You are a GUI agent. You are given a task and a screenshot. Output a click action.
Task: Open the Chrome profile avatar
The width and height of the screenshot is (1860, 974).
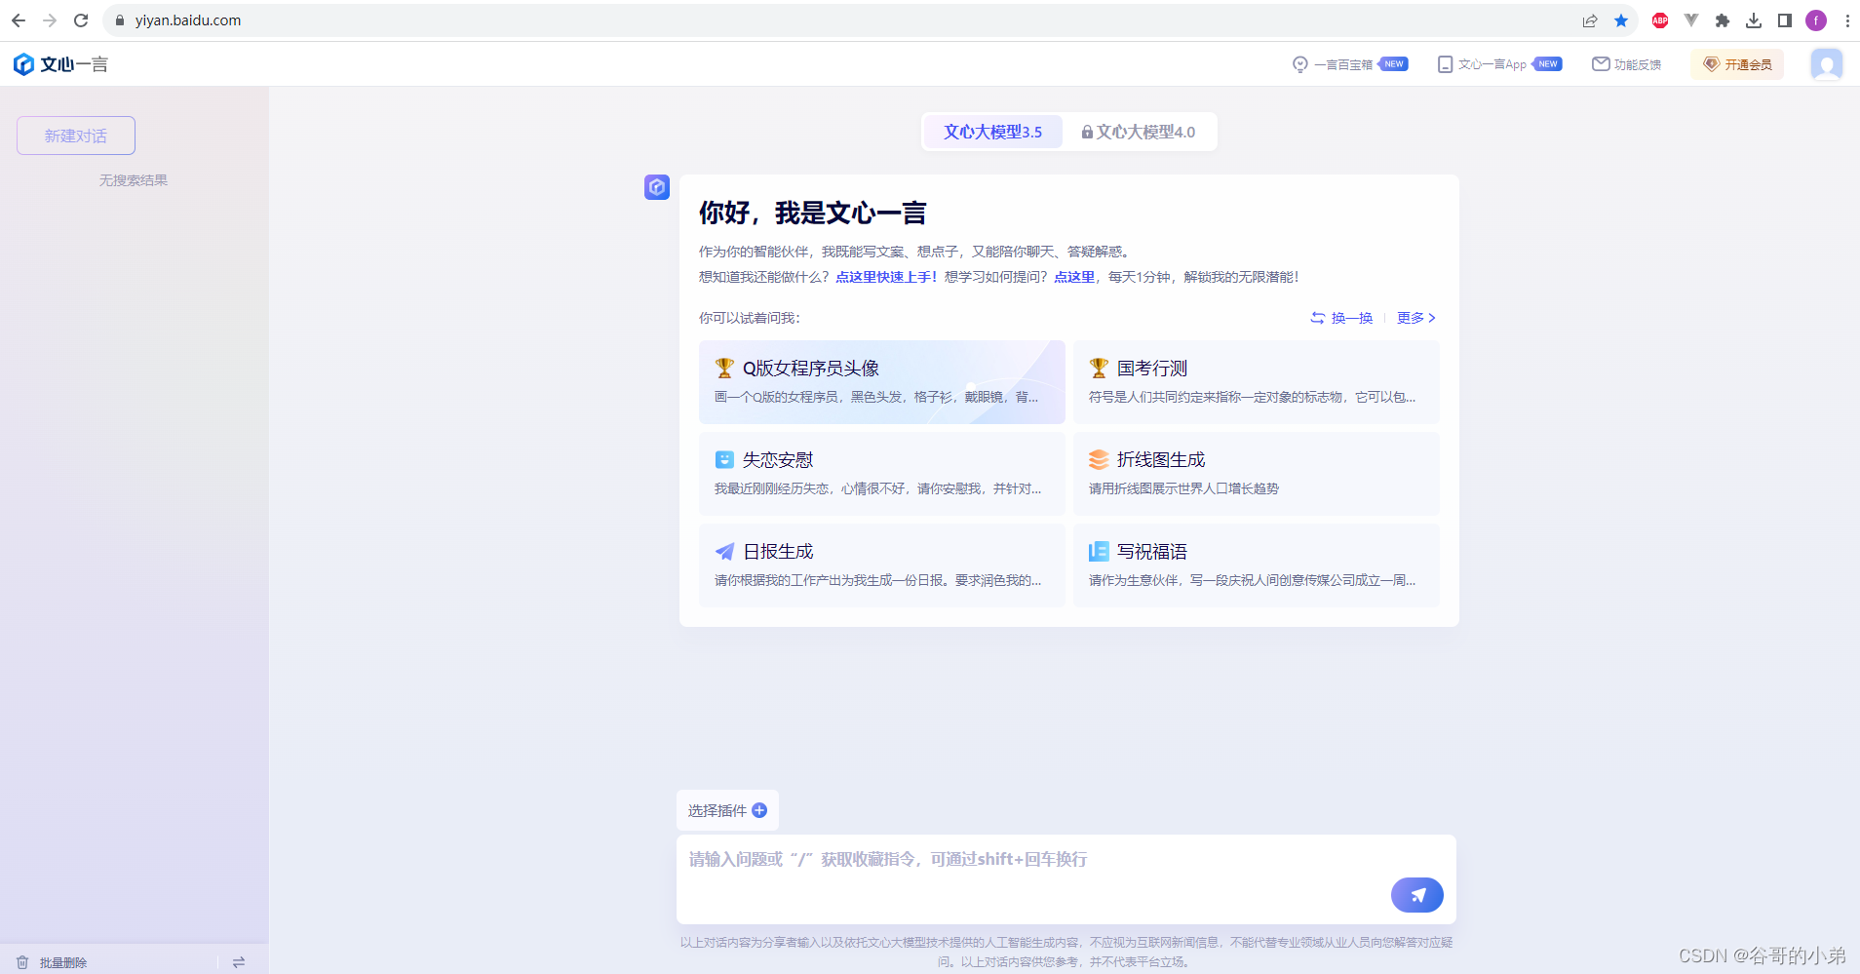pyautogui.click(x=1816, y=20)
